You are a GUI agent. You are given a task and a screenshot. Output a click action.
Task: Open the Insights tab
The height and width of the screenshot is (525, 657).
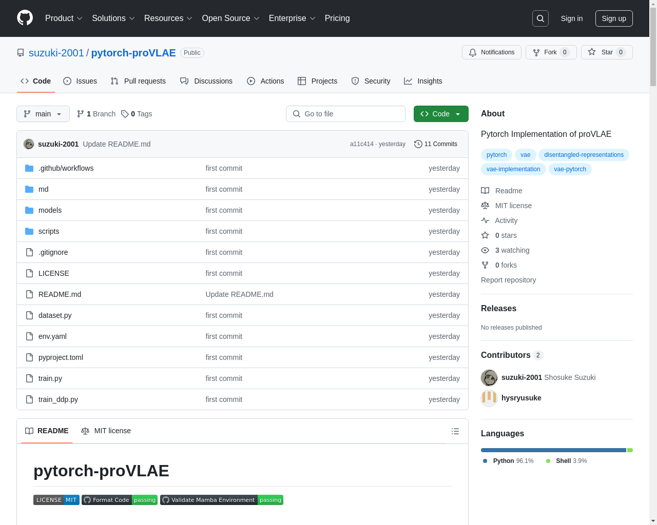pos(423,81)
